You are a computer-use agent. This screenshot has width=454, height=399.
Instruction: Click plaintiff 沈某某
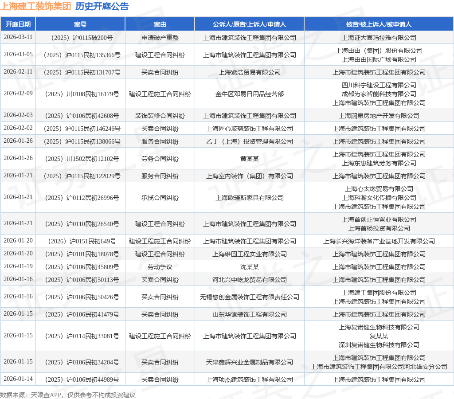(x=249, y=267)
